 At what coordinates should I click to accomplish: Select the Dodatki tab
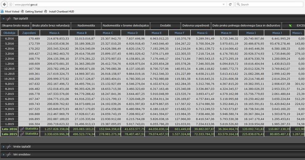click(x=165, y=26)
